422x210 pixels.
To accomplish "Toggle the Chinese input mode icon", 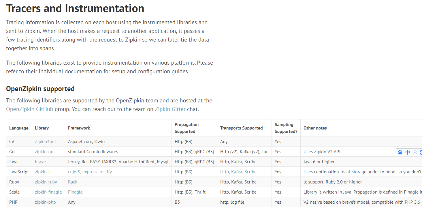I will pos(408,152).
